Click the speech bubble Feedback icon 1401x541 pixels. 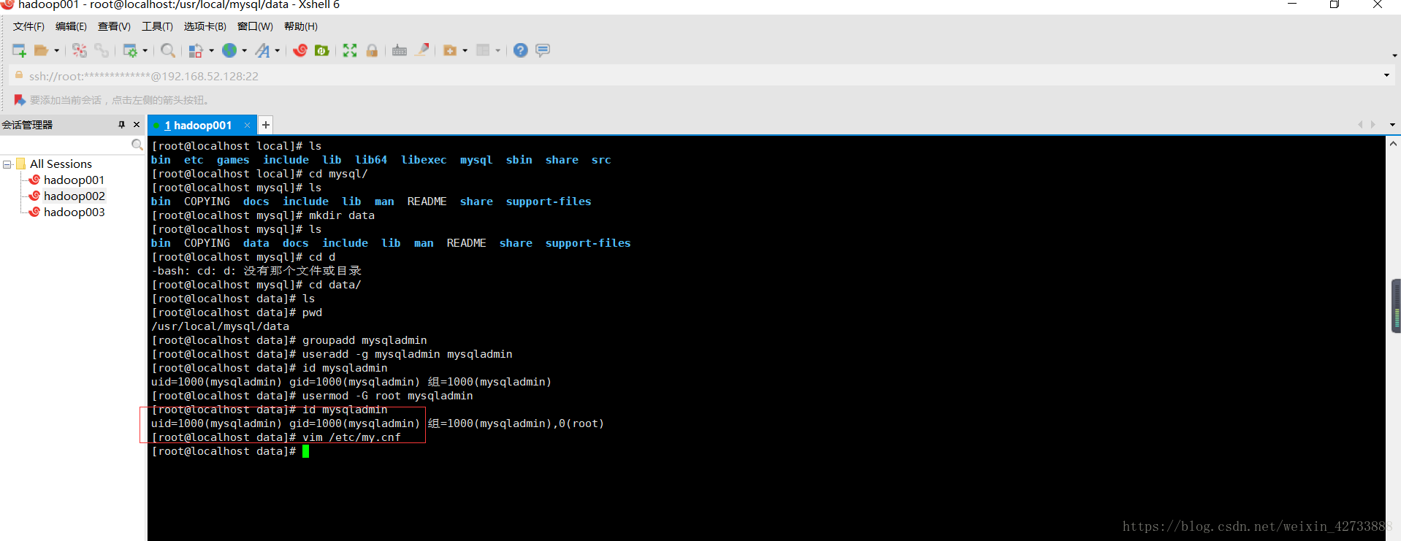click(543, 50)
